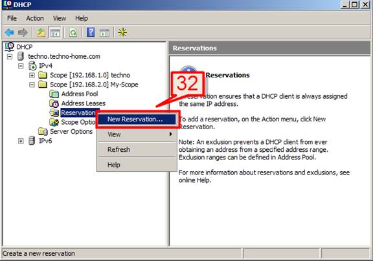Open the Help toolbar question mark icon
Screen dimensions: 373x261
(91, 32)
